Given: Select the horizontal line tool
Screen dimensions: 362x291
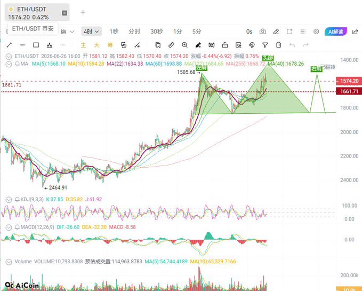Looking at the screenshot, I should [x=22, y=45].
